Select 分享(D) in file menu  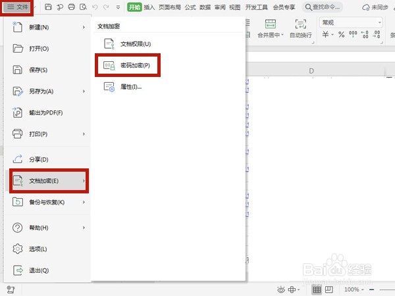(x=47, y=159)
